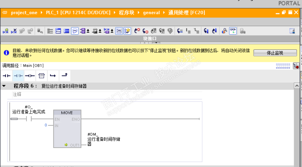The height and width of the screenshot is (167, 302).
Task: Click the 通用处理 [FC20] breadcrumb
Action: tap(187, 13)
